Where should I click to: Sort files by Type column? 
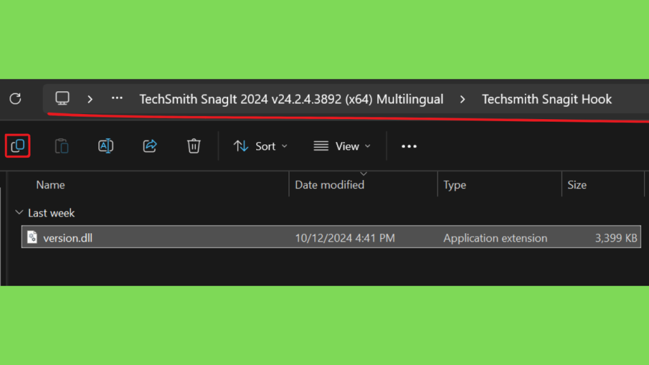pyautogui.click(x=454, y=185)
